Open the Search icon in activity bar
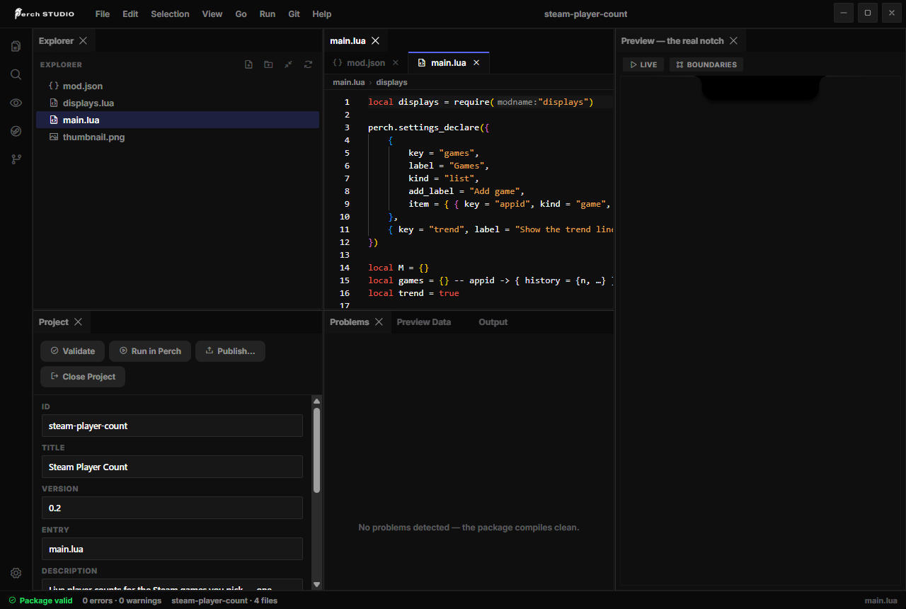Image resolution: width=906 pixels, height=609 pixels. (16, 74)
